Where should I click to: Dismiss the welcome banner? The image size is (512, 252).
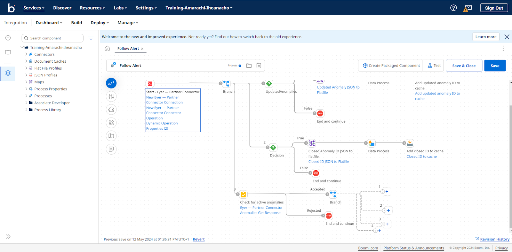coord(507,37)
